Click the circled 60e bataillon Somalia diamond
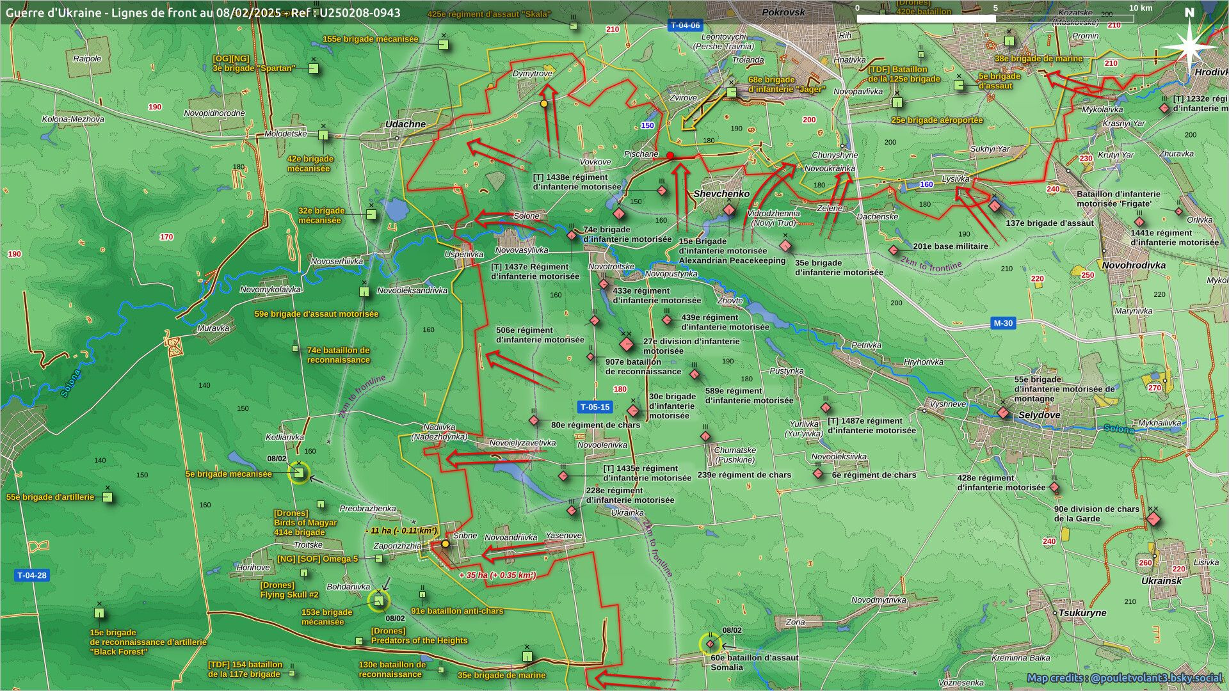Screen dimensions: 1229x691 [710, 644]
